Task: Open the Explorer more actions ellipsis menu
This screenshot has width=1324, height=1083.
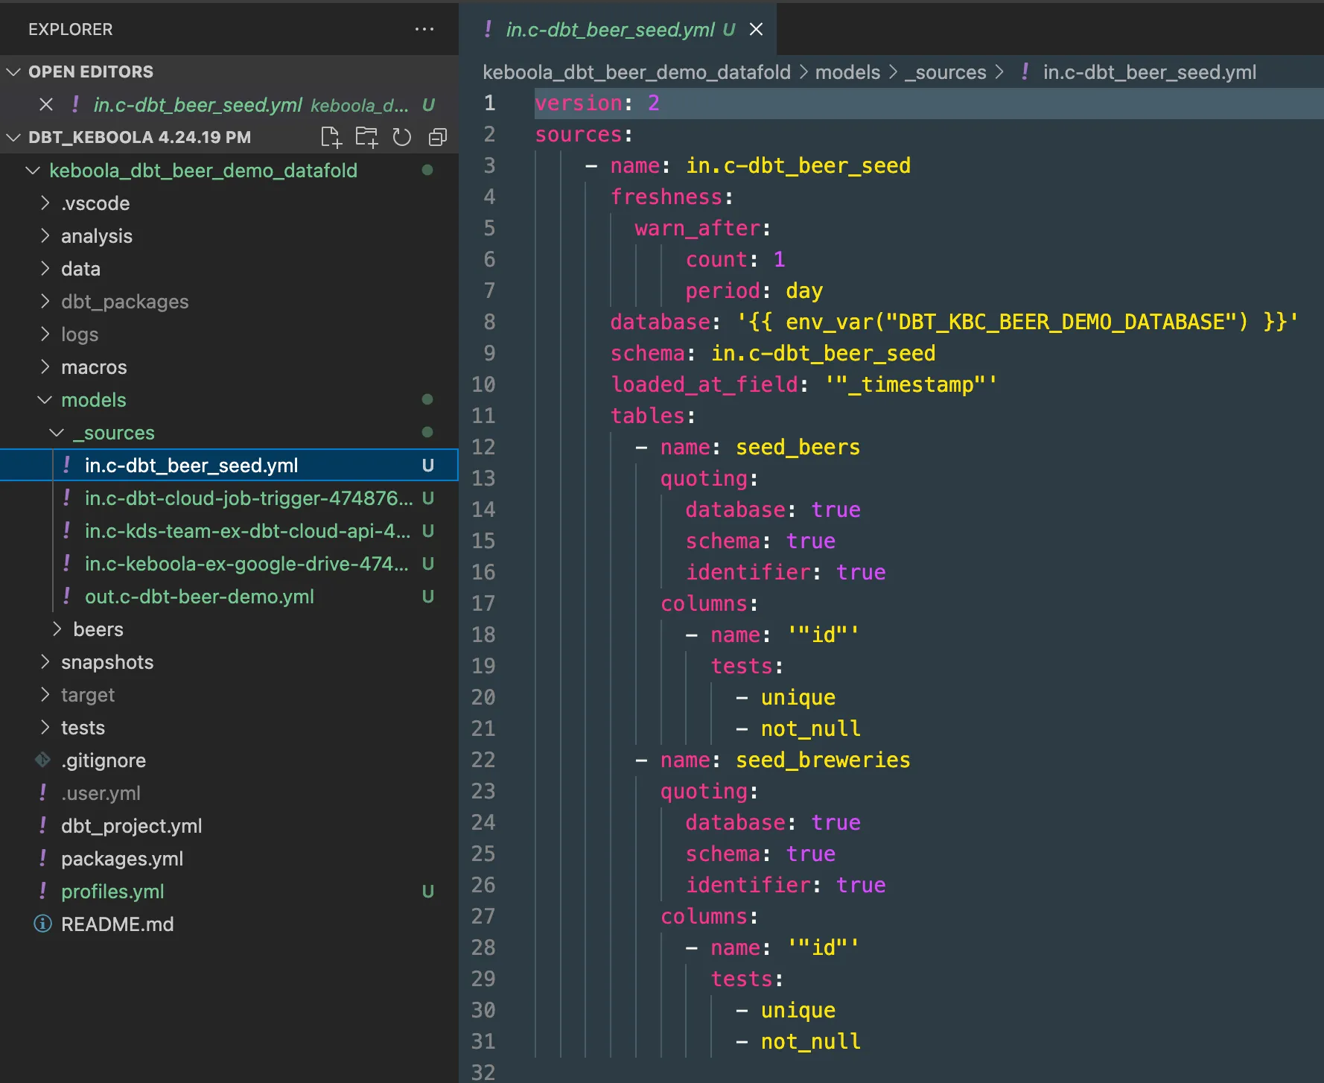Action: tap(424, 29)
